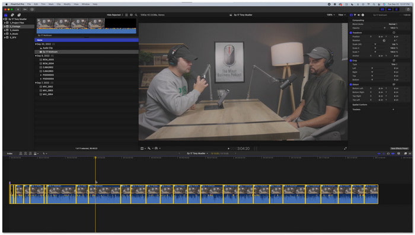
Task: Toggle the Browser show/hide button
Action: 382,9
